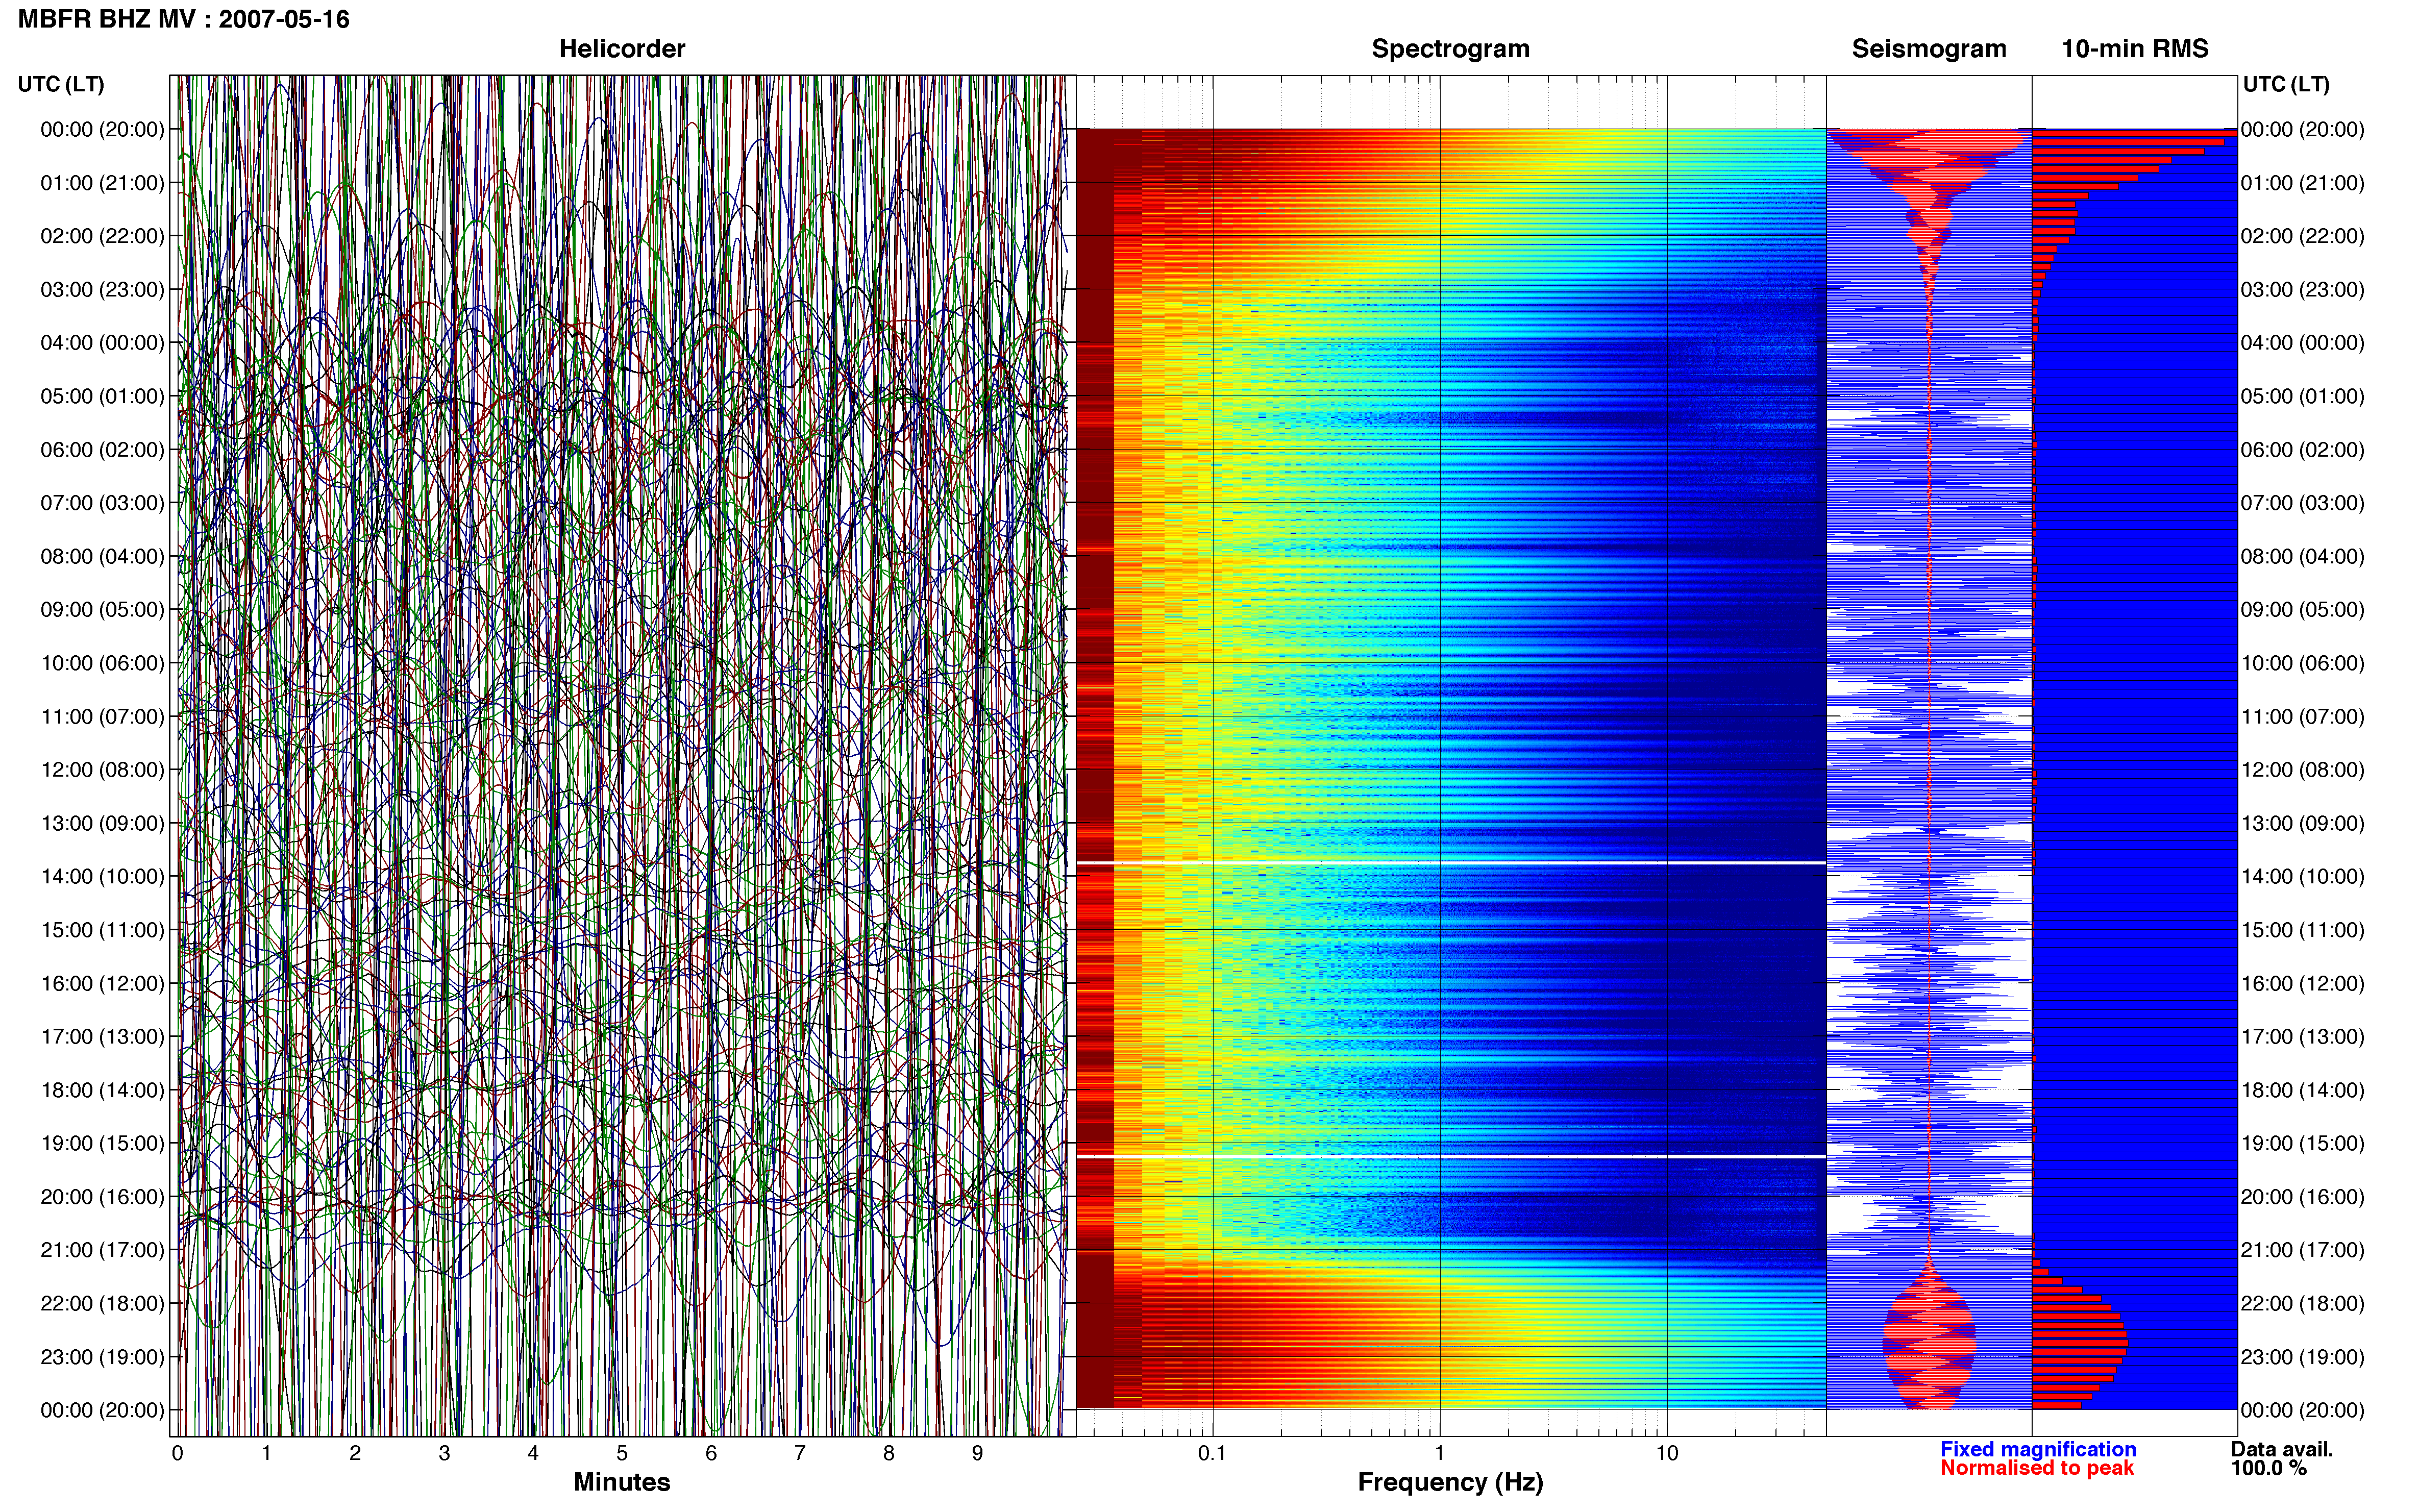Viewport: 2419px width, 1512px height.
Task: Click the 'Helicorder' panel heading
Action: [x=621, y=49]
